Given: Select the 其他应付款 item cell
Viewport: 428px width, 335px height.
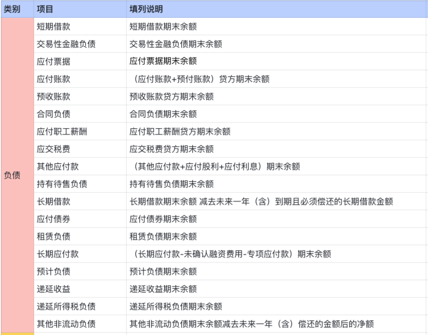Looking at the screenshot, I should click(80, 167).
